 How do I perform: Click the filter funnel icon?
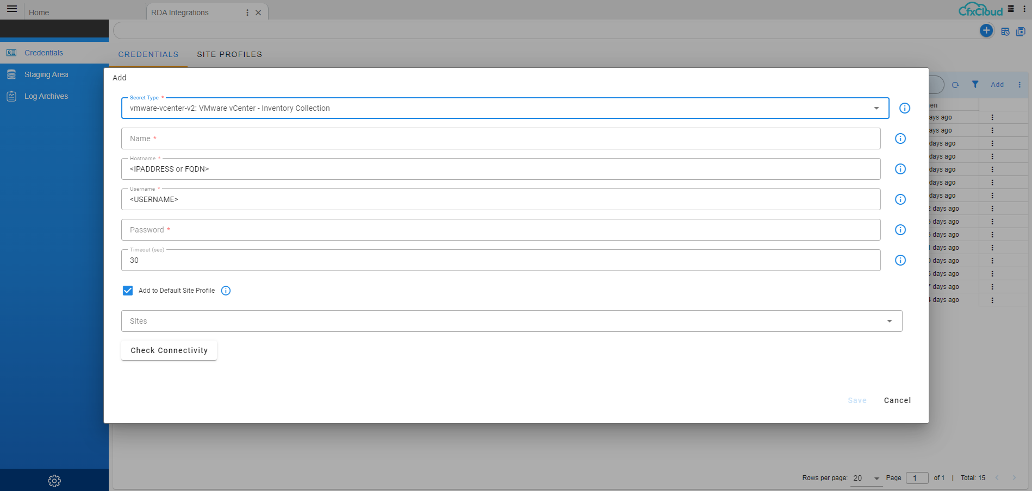point(975,84)
